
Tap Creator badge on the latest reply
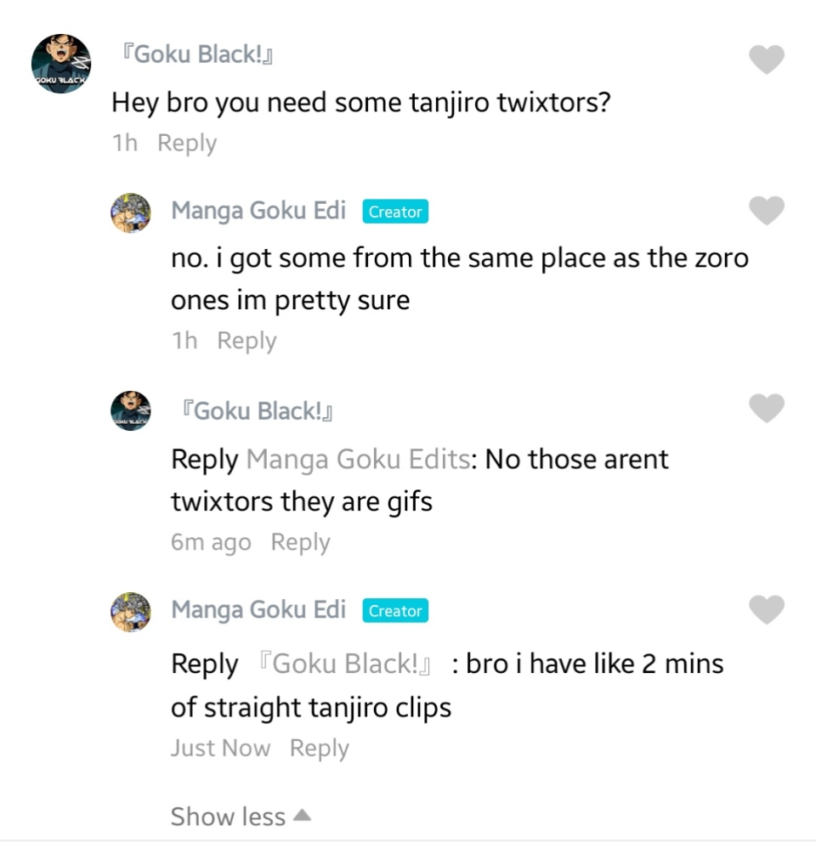coord(395,611)
